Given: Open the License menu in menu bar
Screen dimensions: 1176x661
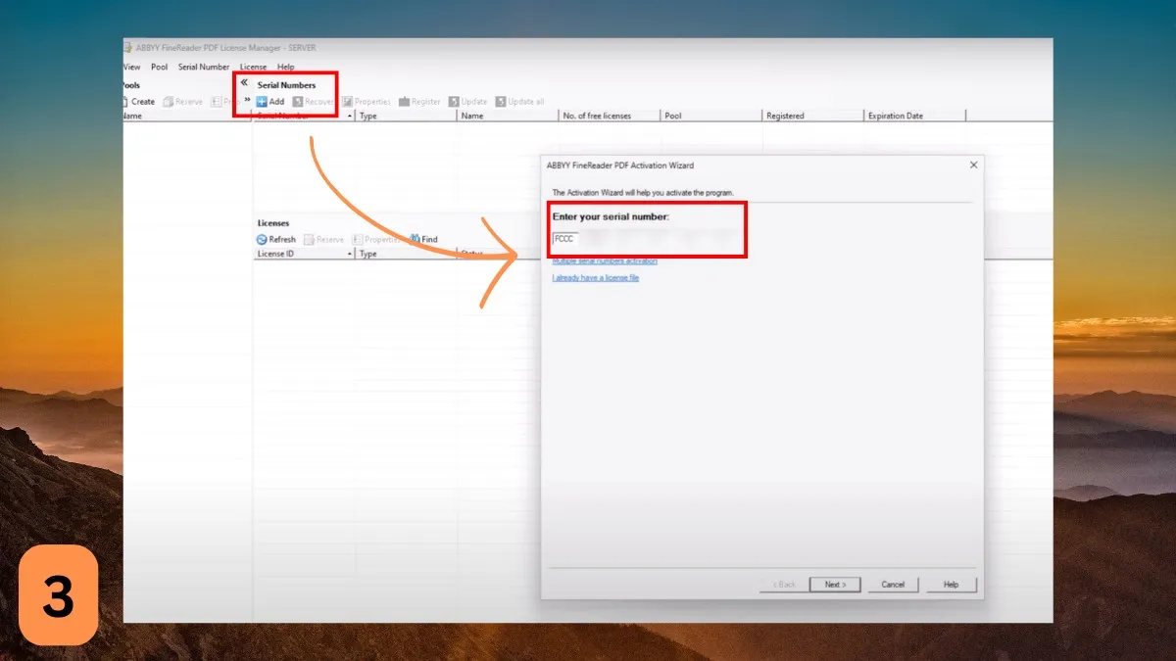Looking at the screenshot, I should pos(253,68).
